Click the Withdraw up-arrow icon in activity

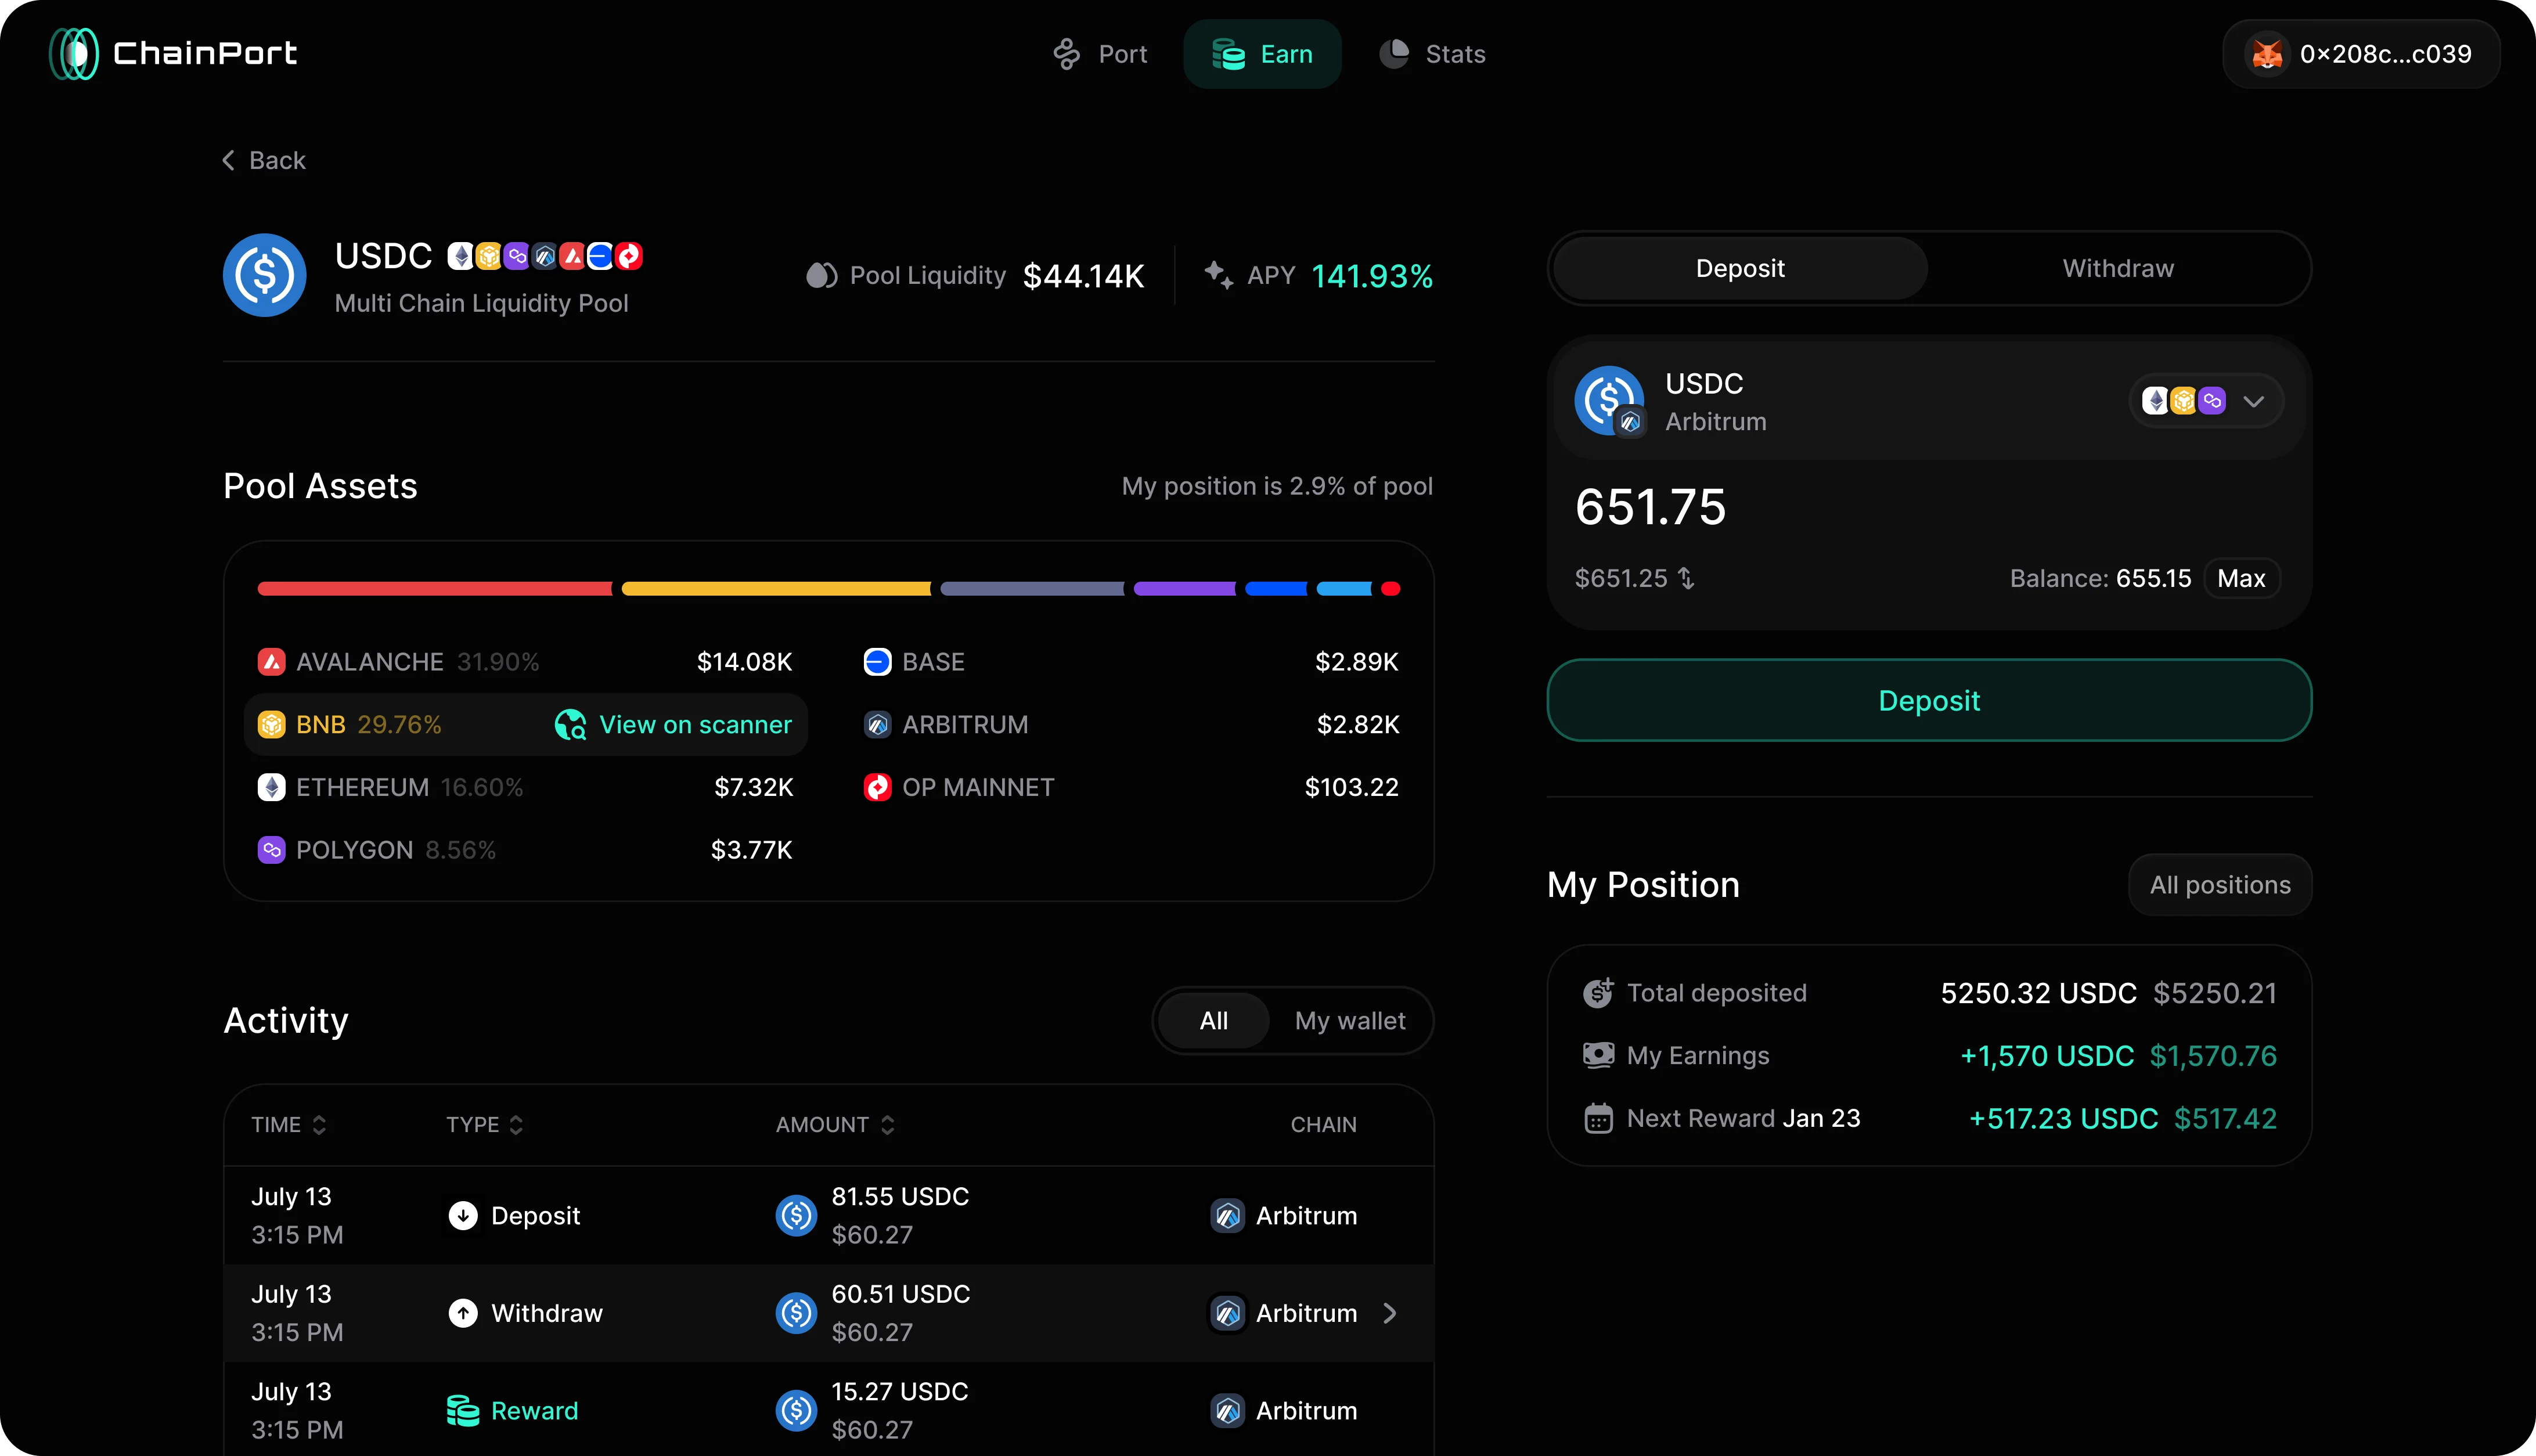[x=462, y=1313]
